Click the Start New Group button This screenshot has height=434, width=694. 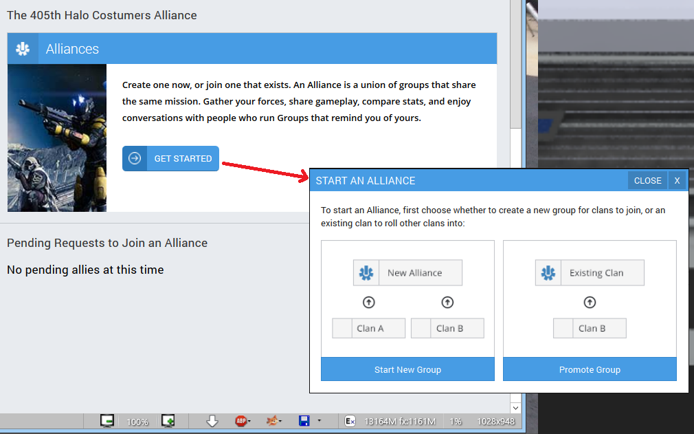[x=407, y=369]
